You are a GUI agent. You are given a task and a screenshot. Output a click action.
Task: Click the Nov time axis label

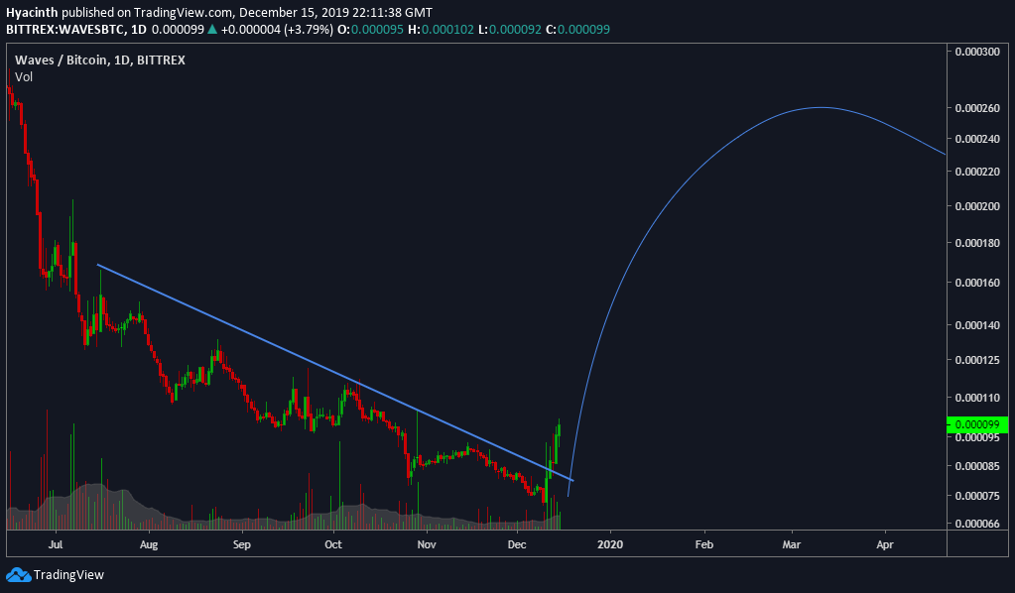coord(427,544)
